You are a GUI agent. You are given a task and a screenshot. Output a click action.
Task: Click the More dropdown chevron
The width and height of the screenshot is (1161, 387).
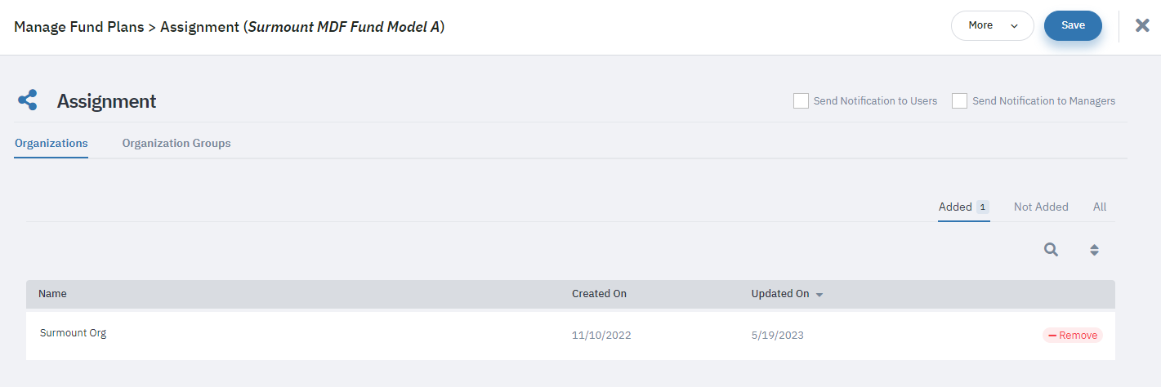click(1015, 26)
